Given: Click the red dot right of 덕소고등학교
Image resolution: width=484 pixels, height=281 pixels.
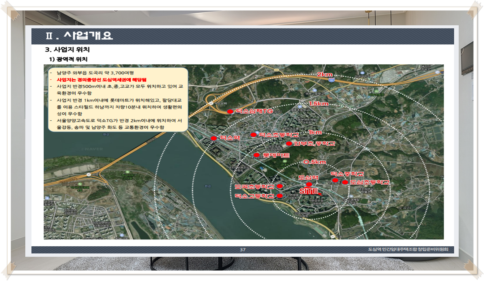Looking at the screenshot, I should pos(280,196).
